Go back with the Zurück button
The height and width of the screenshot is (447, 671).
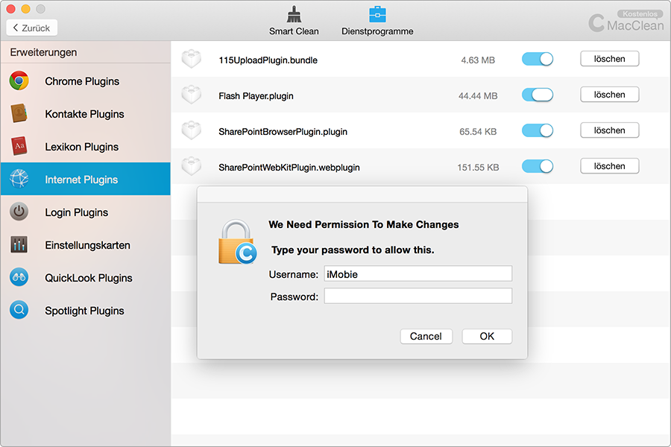click(31, 28)
